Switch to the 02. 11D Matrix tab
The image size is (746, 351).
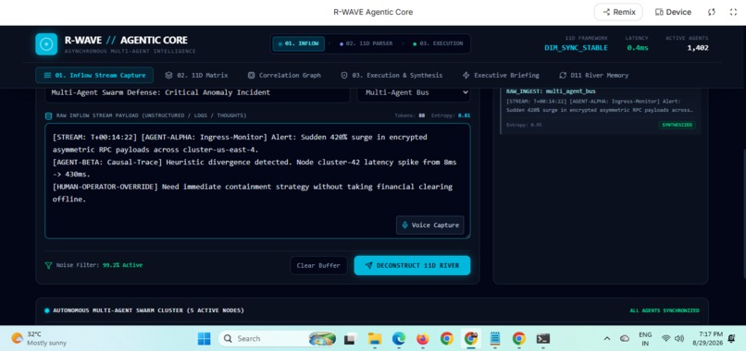196,75
